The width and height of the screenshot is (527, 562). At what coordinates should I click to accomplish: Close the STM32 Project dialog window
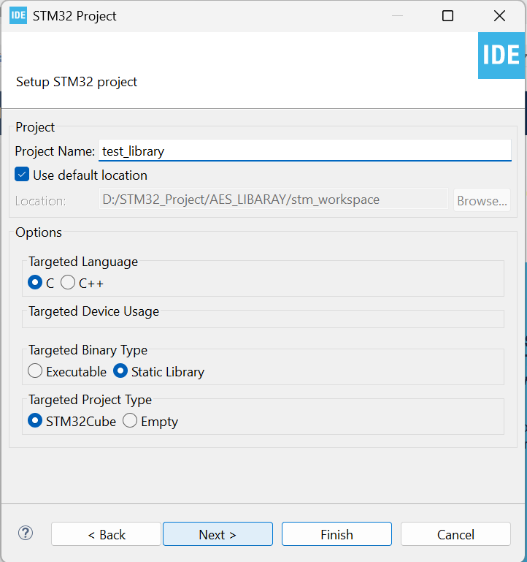499,16
